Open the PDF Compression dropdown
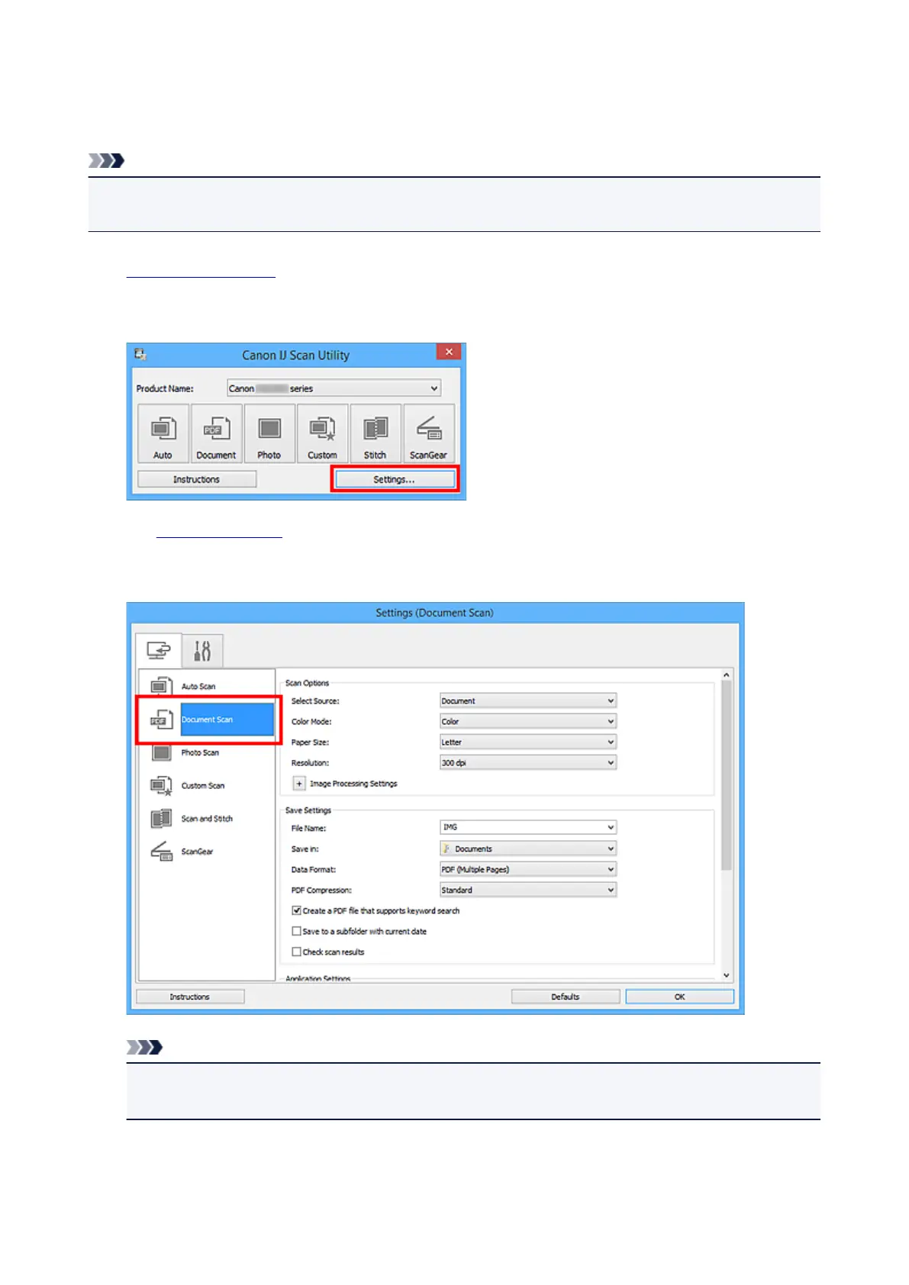 point(528,890)
